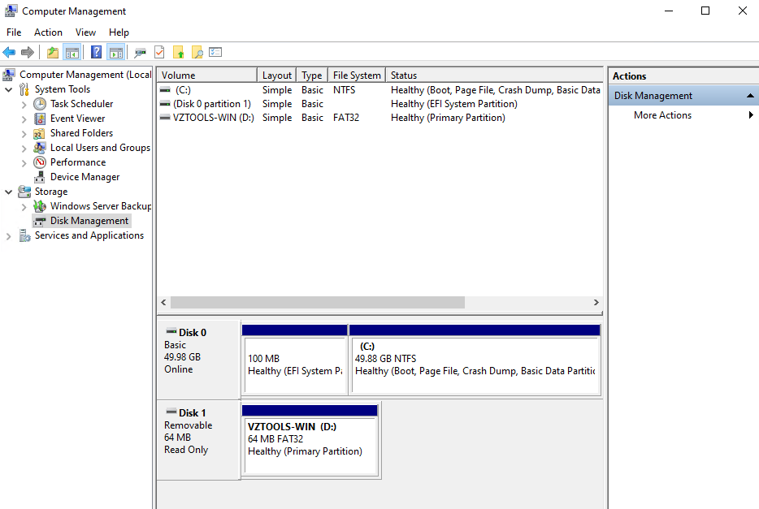Click the System Tools wrench icon

pyautogui.click(x=24, y=89)
